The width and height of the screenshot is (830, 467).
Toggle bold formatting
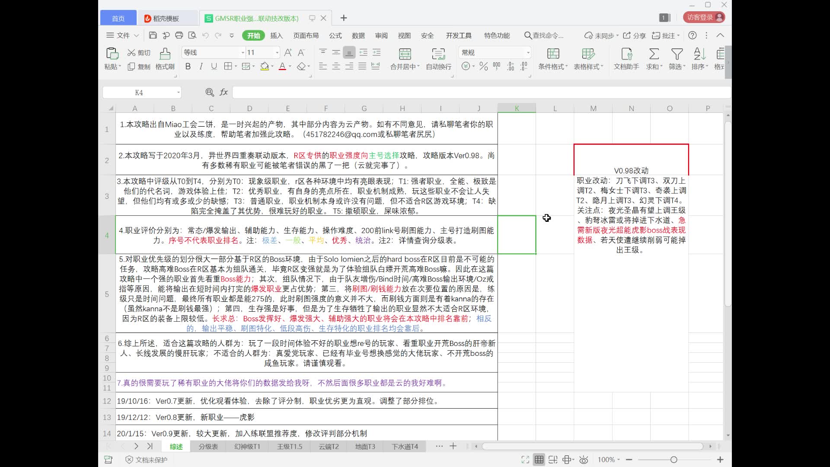click(188, 66)
